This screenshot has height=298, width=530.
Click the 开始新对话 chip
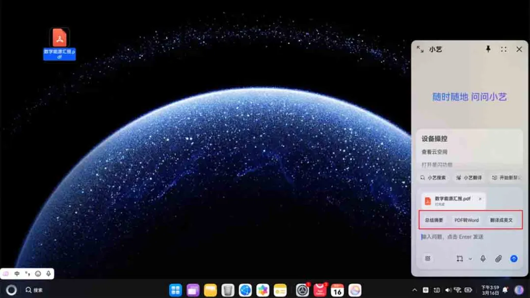coord(506,177)
